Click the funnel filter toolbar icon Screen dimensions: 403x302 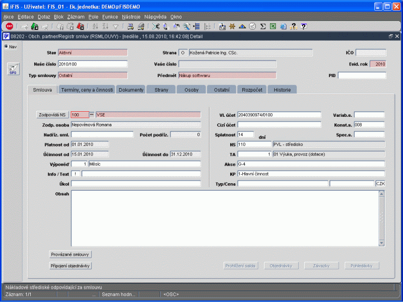coord(115,26)
